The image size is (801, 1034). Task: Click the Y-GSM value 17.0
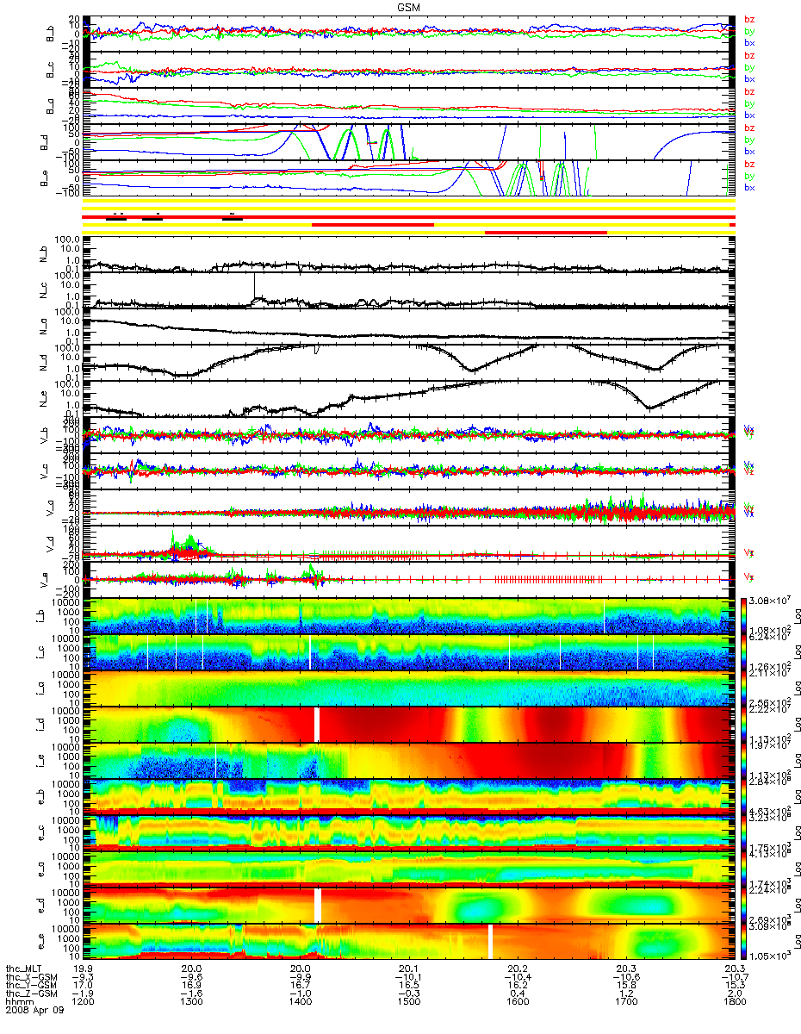tap(84, 986)
